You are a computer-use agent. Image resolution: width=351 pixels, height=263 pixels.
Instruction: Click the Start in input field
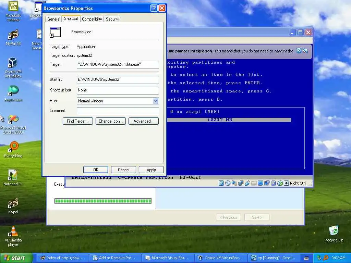(x=118, y=79)
